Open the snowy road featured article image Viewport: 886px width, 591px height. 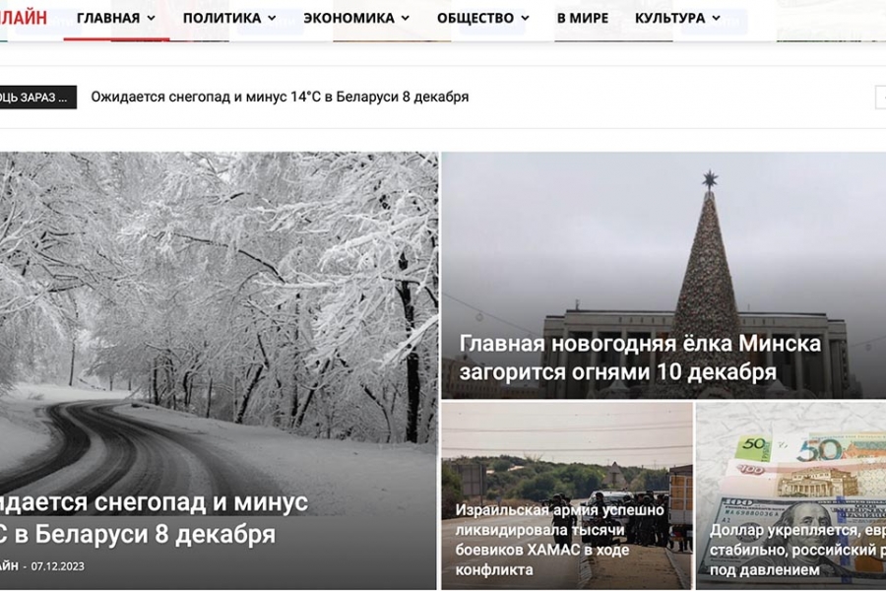pos(219,317)
